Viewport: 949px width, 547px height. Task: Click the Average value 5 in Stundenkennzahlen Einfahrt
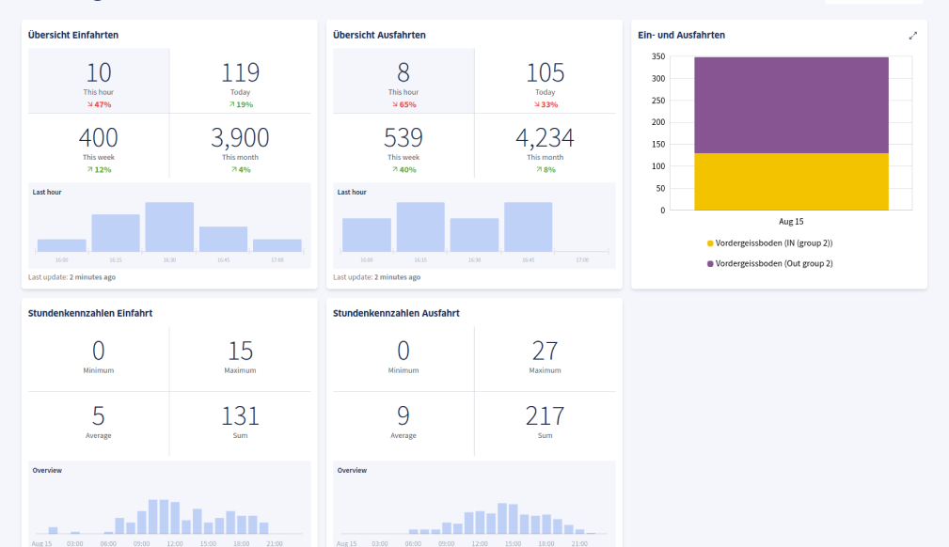tap(99, 416)
